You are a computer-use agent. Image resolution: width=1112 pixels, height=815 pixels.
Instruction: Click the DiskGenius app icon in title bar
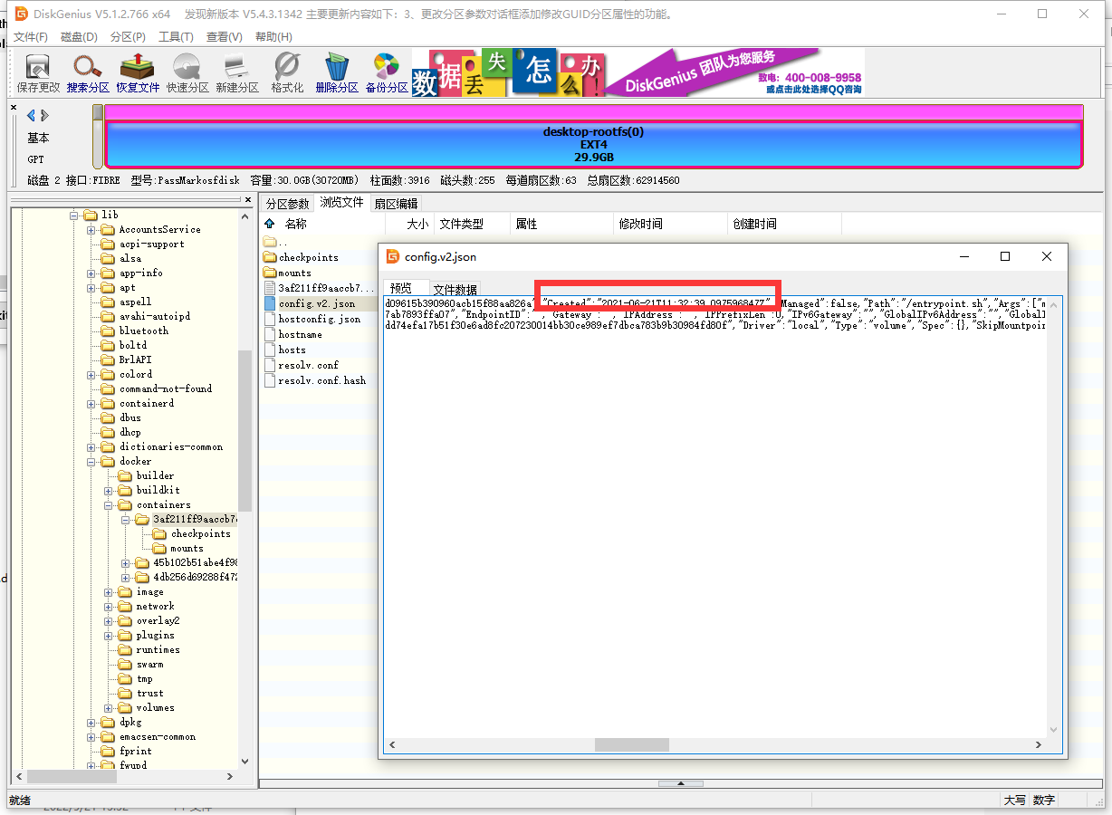tap(20, 14)
